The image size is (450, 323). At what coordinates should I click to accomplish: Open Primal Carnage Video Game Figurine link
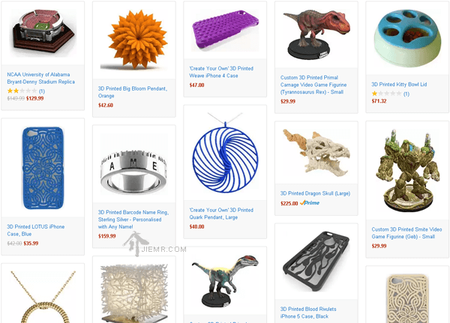pos(313,85)
